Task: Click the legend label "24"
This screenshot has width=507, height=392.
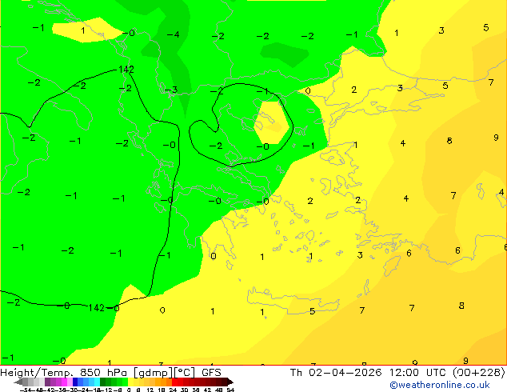Action: pos(173,390)
